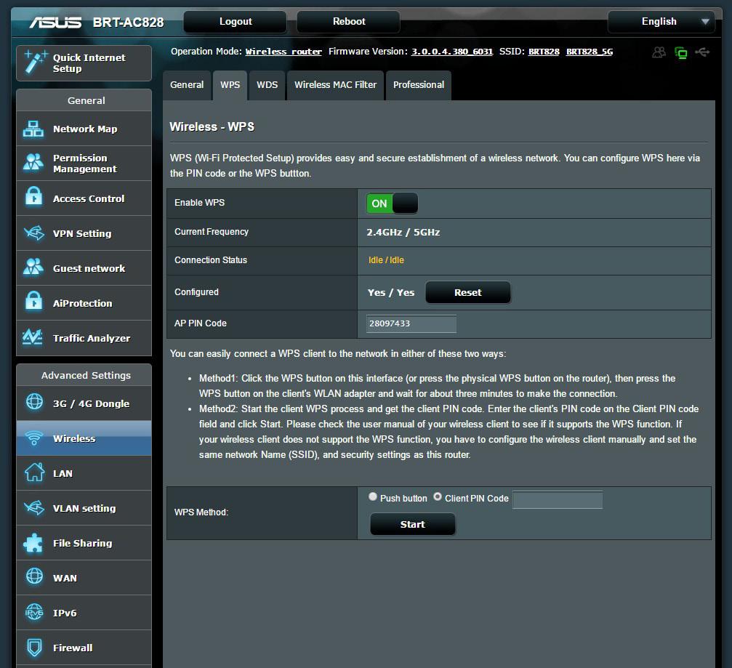The image size is (732, 668).
Task: Click the Guest network icon
Action: (x=33, y=267)
